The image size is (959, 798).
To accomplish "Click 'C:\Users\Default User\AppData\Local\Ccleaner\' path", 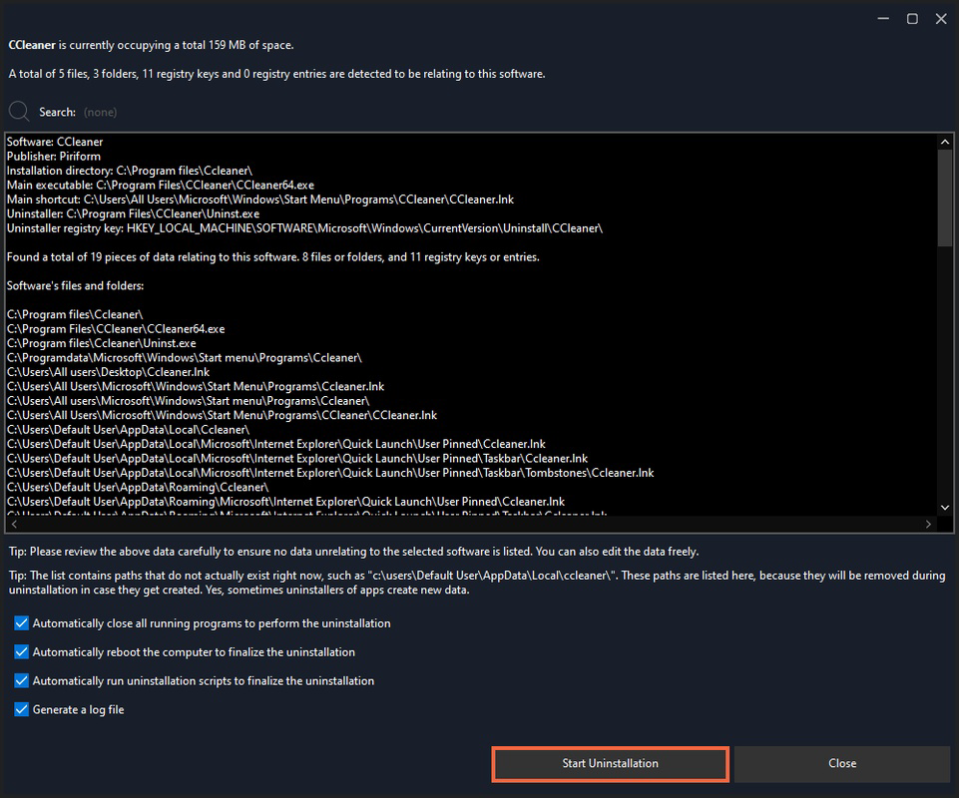I will pyautogui.click(x=128, y=429).
